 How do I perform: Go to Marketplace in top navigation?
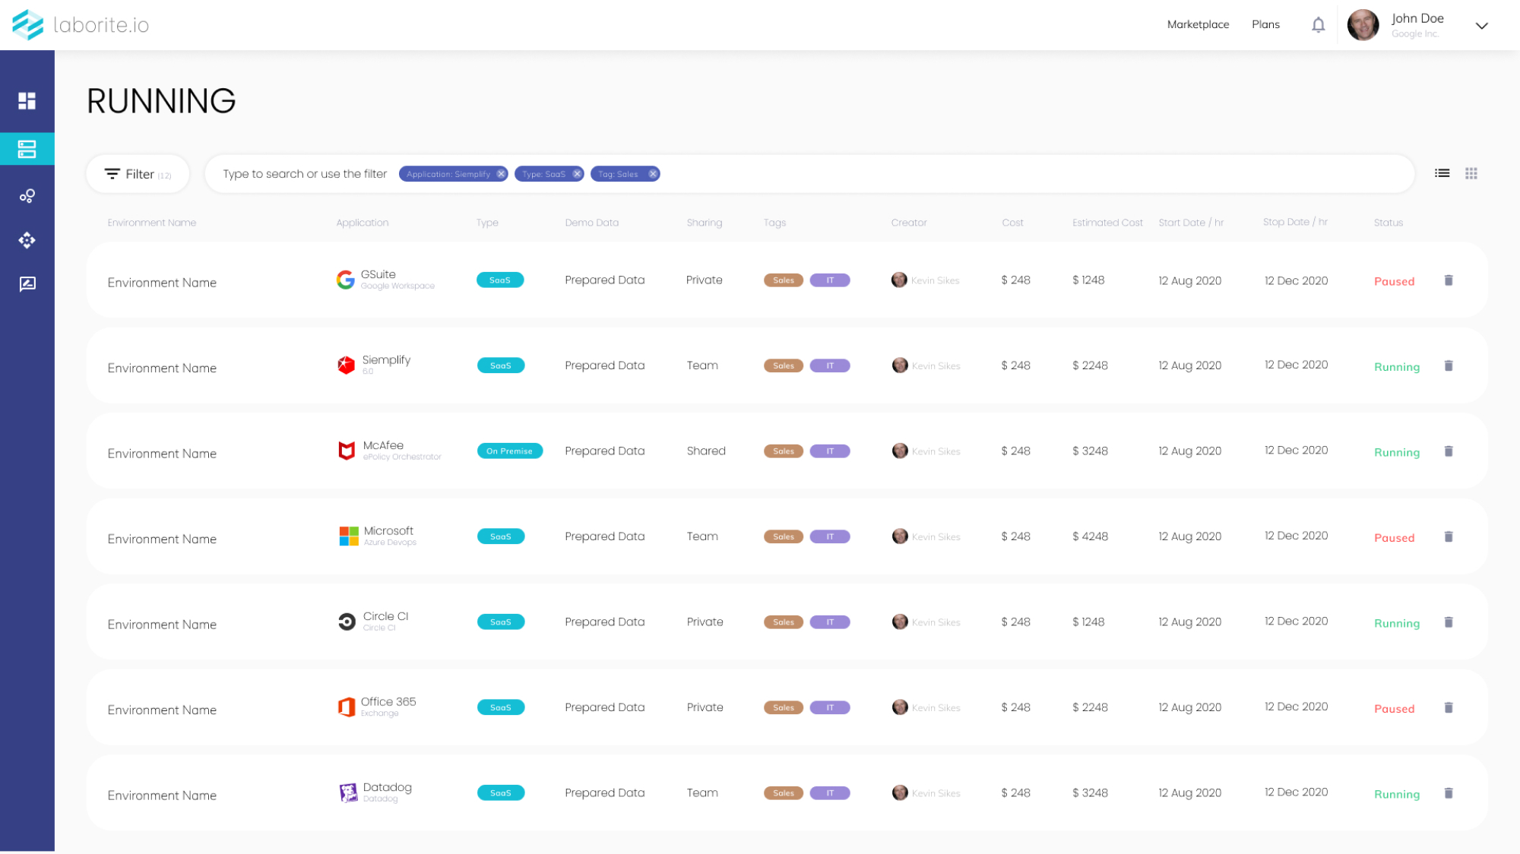(x=1198, y=24)
